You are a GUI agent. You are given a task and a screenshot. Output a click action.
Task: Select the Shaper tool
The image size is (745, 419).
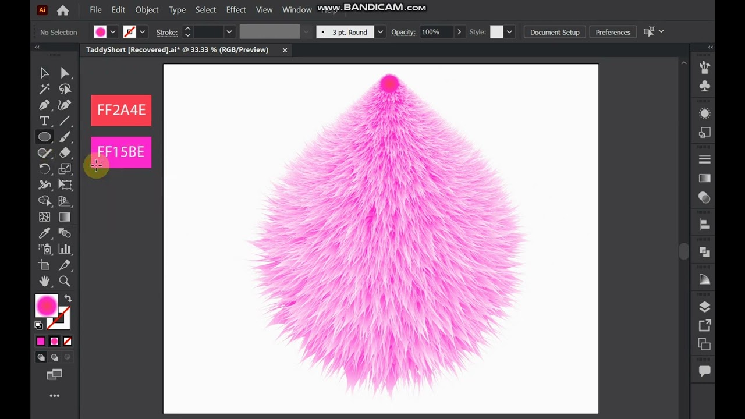(44, 152)
